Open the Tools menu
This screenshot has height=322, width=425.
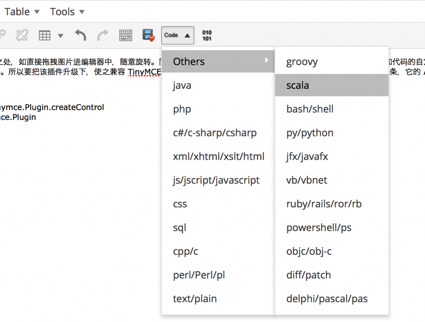[x=67, y=12]
